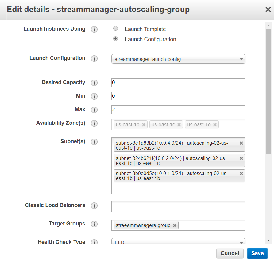The height and width of the screenshot is (262, 274).
Task: Open info tooltip for Max
Action: pos(94,110)
